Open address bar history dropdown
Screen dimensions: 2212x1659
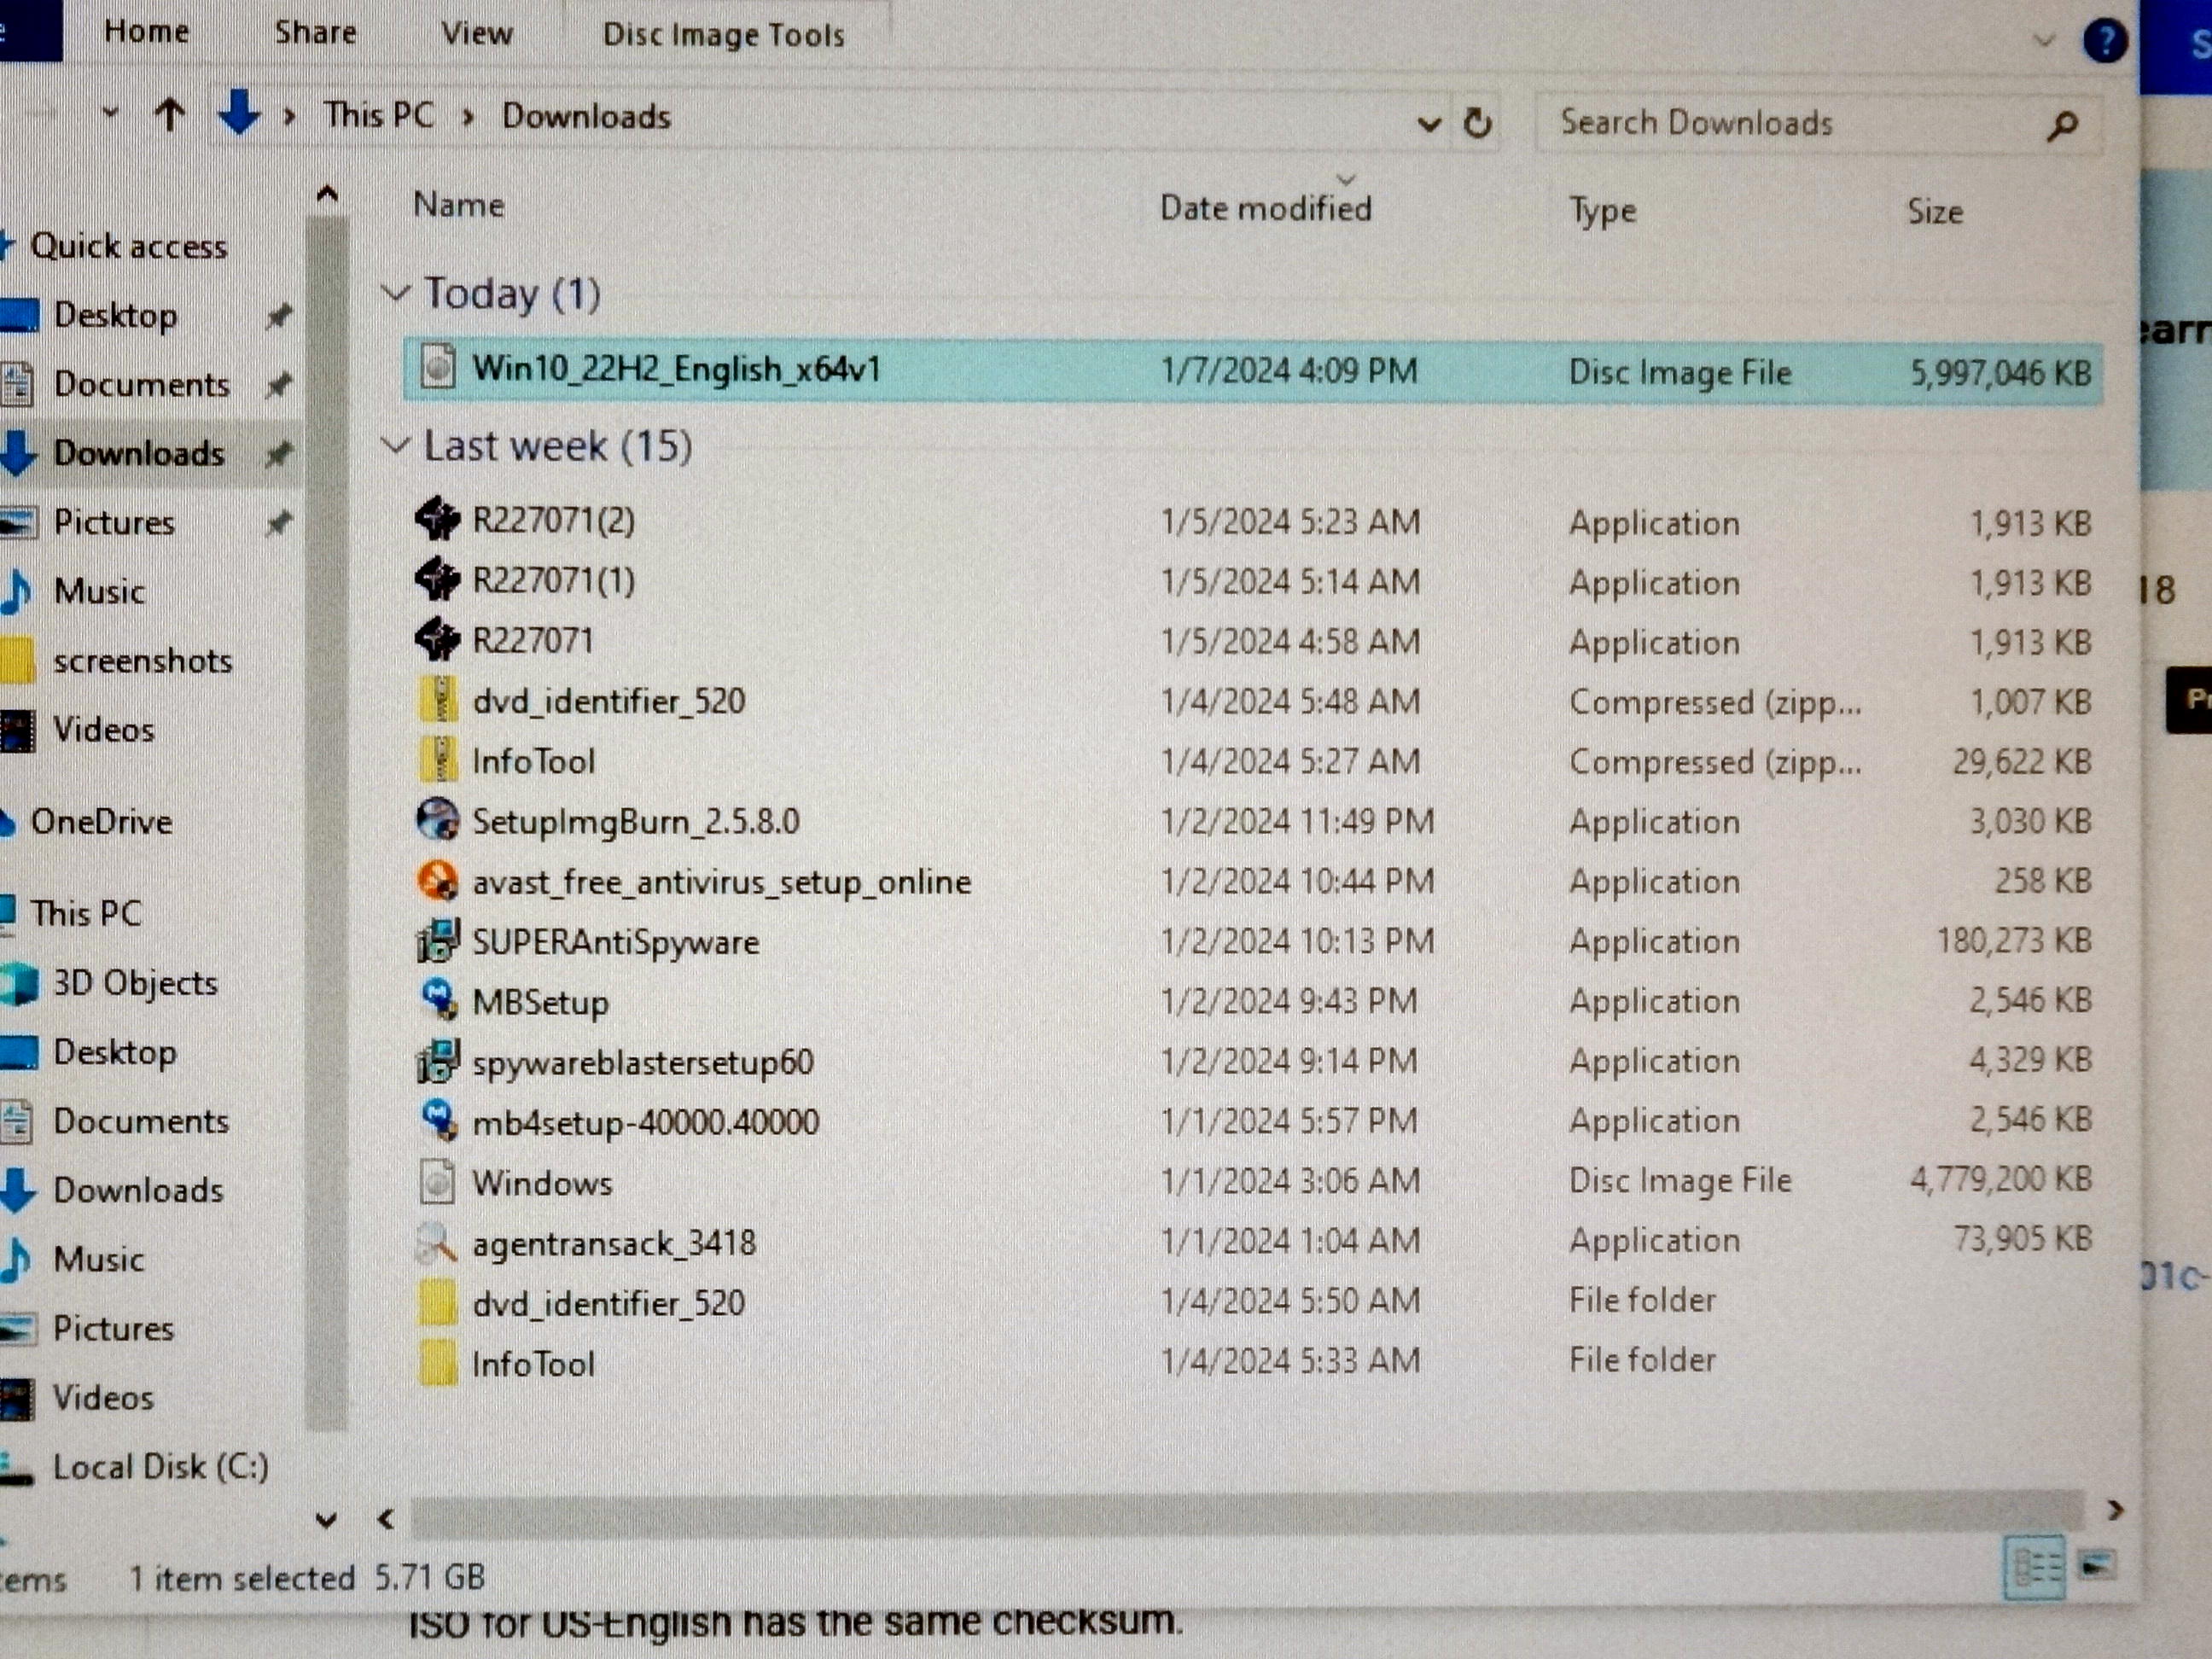pyautogui.click(x=1429, y=125)
